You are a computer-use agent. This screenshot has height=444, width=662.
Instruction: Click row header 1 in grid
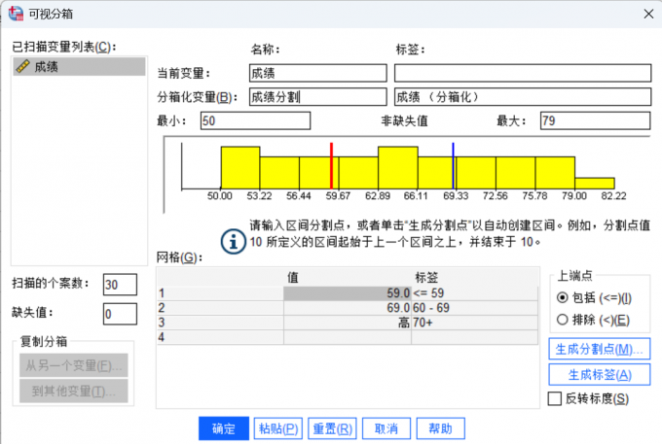coord(220,293)
